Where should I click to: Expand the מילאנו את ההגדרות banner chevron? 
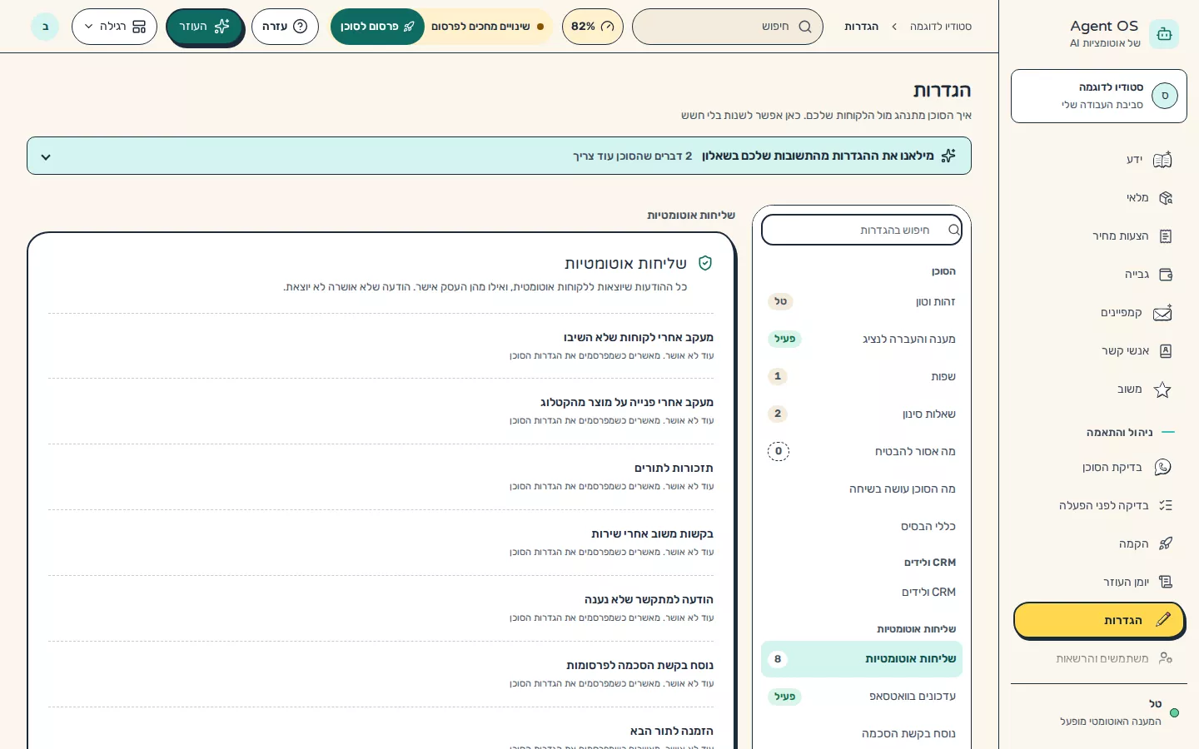point(46,156)
